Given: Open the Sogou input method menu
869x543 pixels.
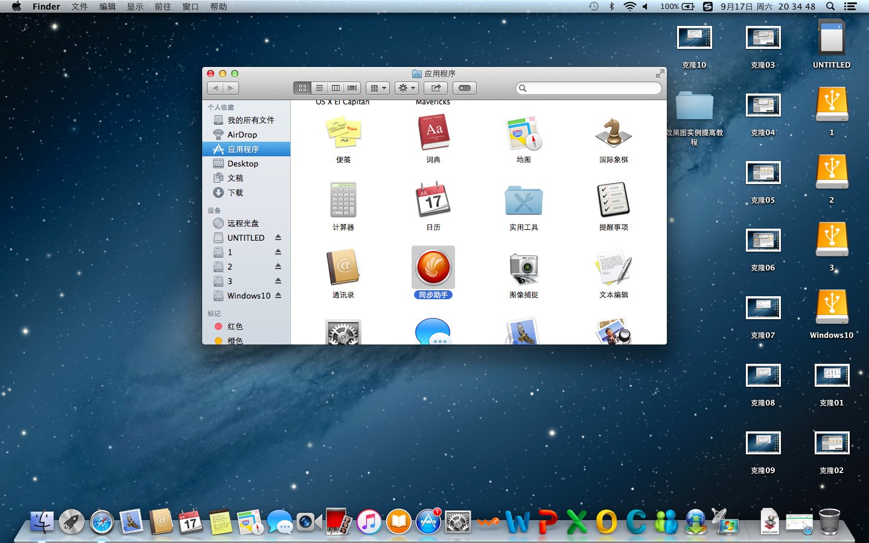Looking at the screenshot, I should [x=708, y=7].
